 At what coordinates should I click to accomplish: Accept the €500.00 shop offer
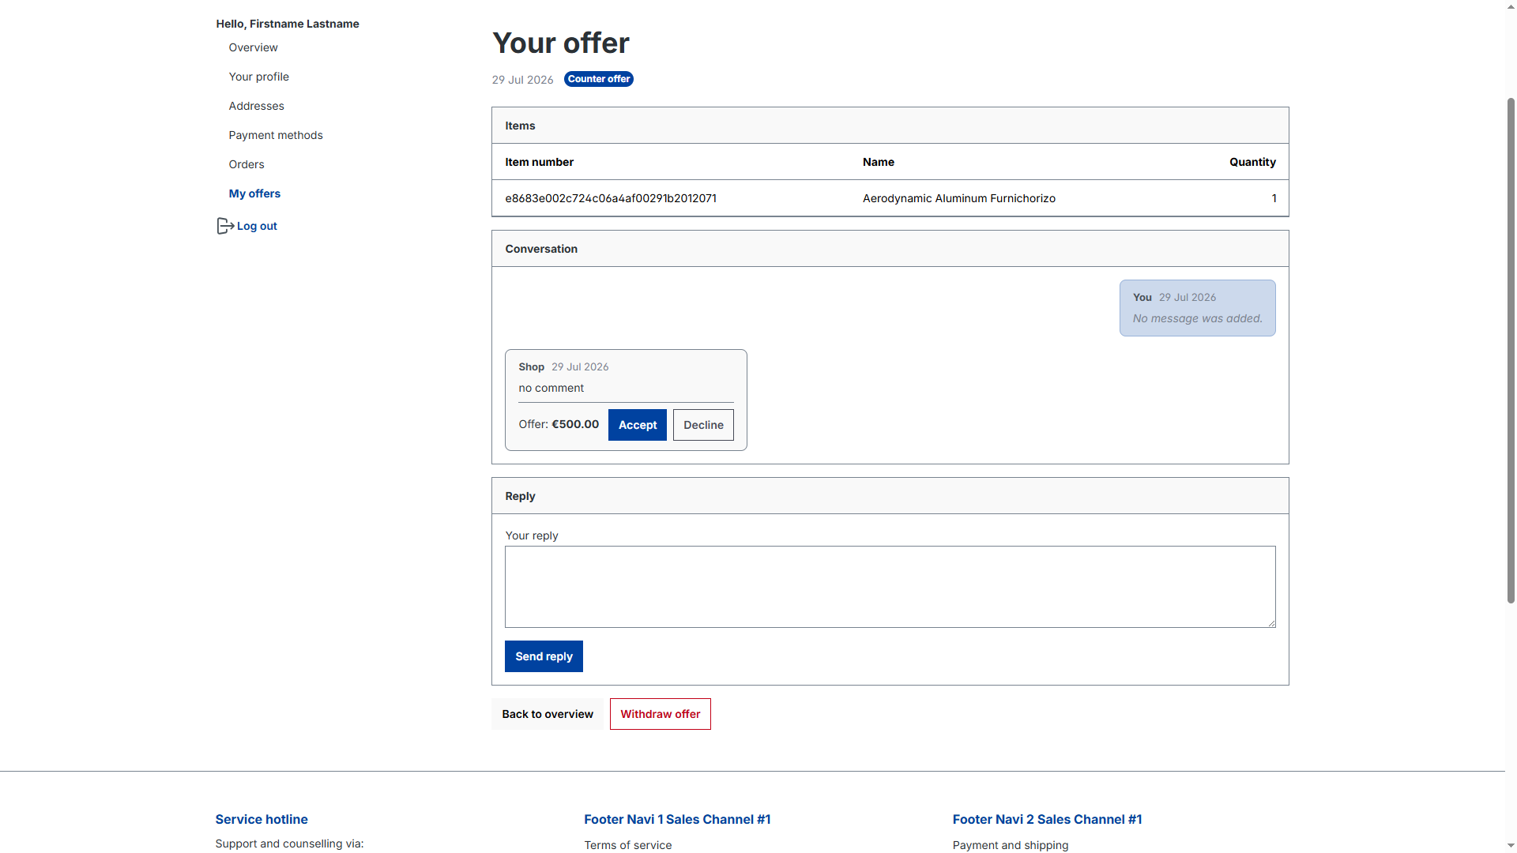[x=638, y=425]
